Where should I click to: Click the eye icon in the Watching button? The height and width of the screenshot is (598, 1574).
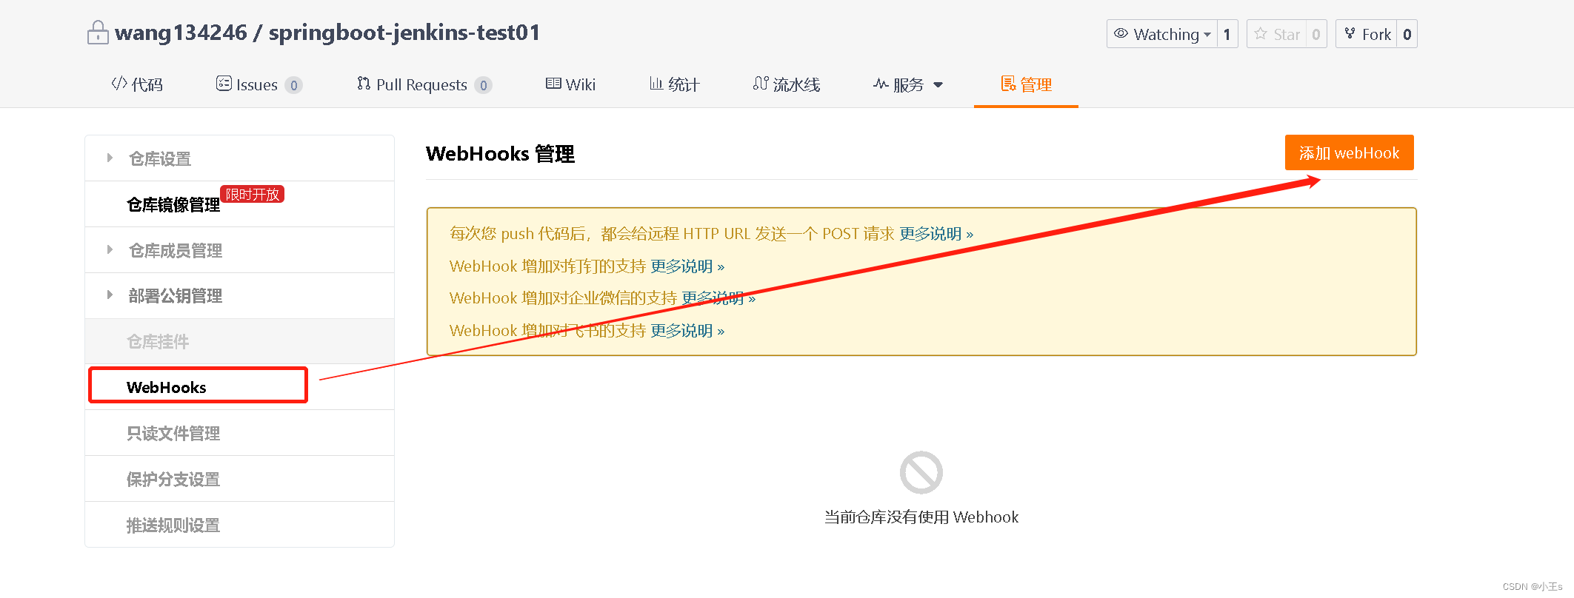(1121, 33)
